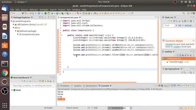The width and height of the screenshot is (196, 110).
Task: Click the Find field in Task List
Action: [x=169, y=25]
